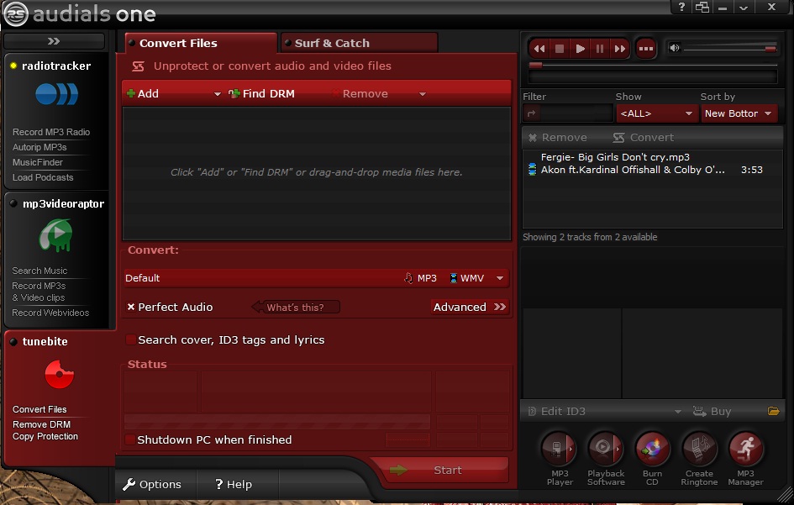Viewport: 794px width, 505px height.
Task: Pause playback in the player
Action: tap(600, 49)
